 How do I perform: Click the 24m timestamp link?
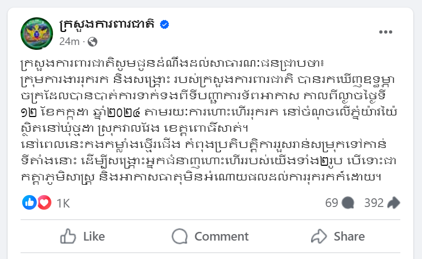(69, 41)
